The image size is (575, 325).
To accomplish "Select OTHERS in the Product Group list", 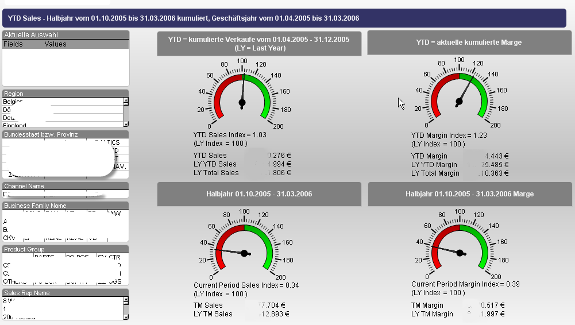I will coord(14,281).
